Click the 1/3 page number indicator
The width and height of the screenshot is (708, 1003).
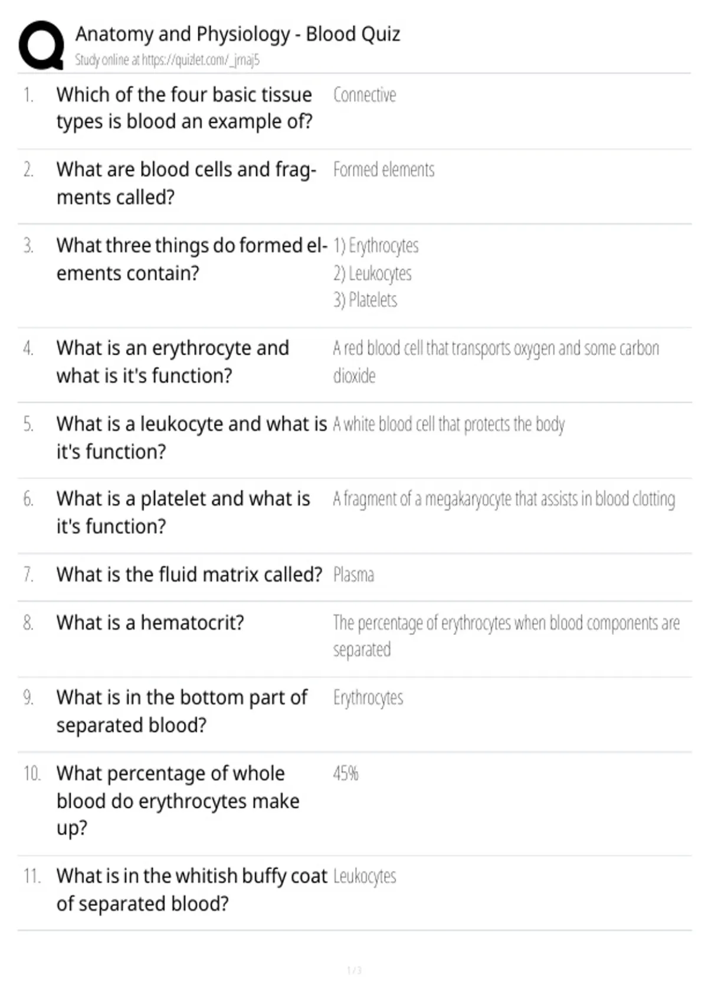pos(354,970)
